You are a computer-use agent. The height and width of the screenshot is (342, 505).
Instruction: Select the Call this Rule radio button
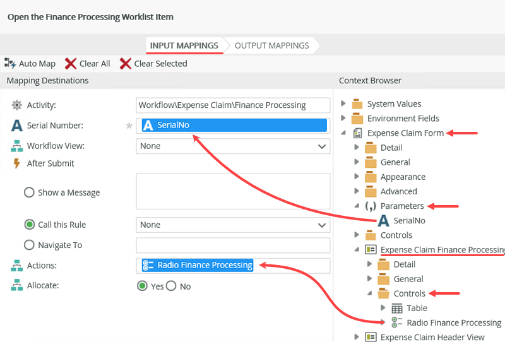pos(29,225)
